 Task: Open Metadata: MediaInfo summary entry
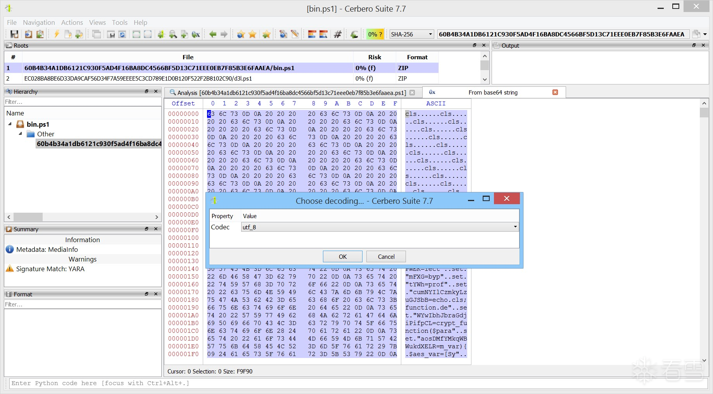(x=47, y=249)
